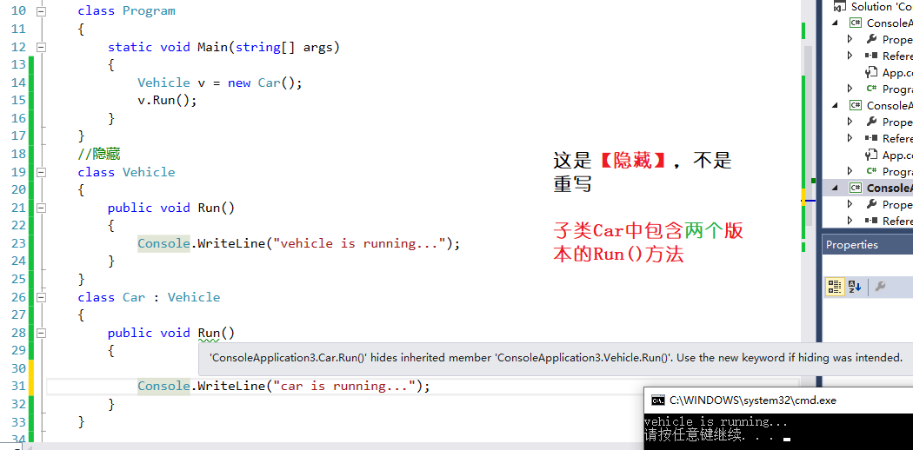Collapse the class Car outline toggle
Image resolution: width=913 pixels, height=450 pixels.
pyautogui.click(x=40, y=297)
